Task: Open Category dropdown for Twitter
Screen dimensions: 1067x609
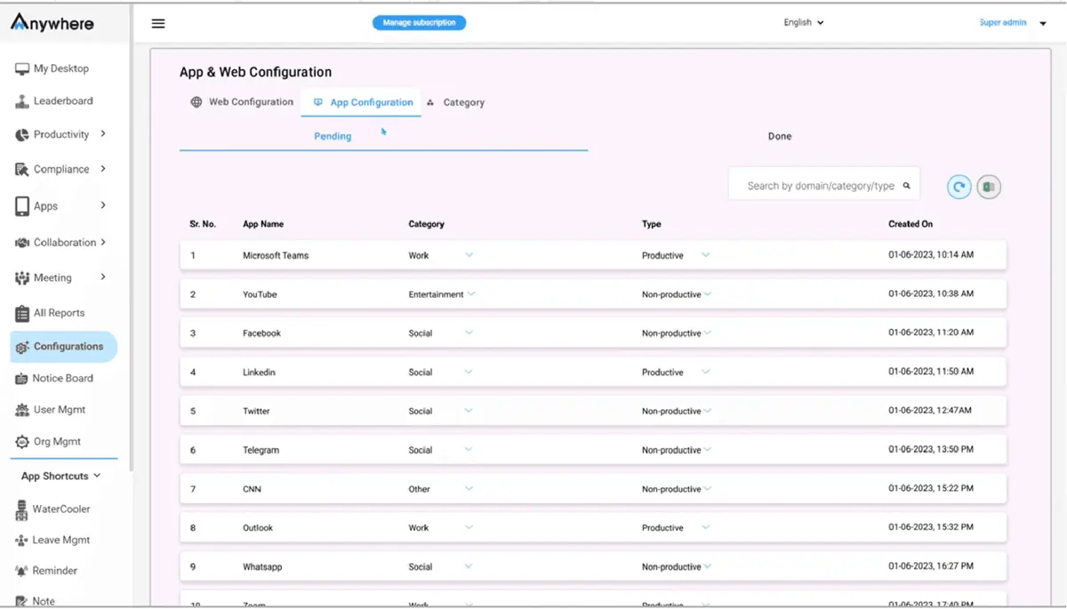Action: pyautogui.click(x=469, y=411)
